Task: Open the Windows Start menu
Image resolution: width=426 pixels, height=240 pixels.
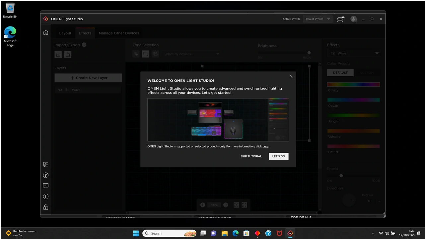Action: point(136,233)
